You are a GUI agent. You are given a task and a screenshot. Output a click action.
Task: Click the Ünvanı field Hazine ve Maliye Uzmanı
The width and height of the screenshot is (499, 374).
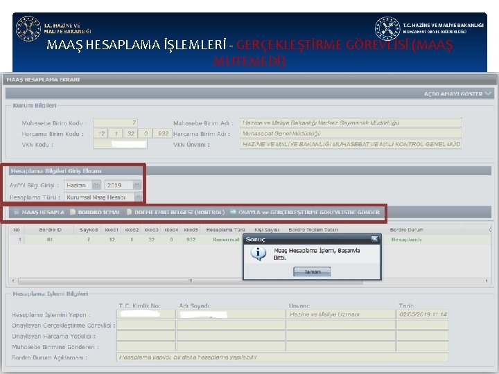pos(341,314)
